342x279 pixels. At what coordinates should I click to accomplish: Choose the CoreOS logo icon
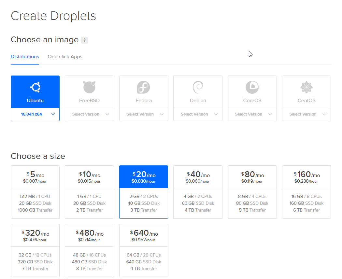[x=252, y=87]
